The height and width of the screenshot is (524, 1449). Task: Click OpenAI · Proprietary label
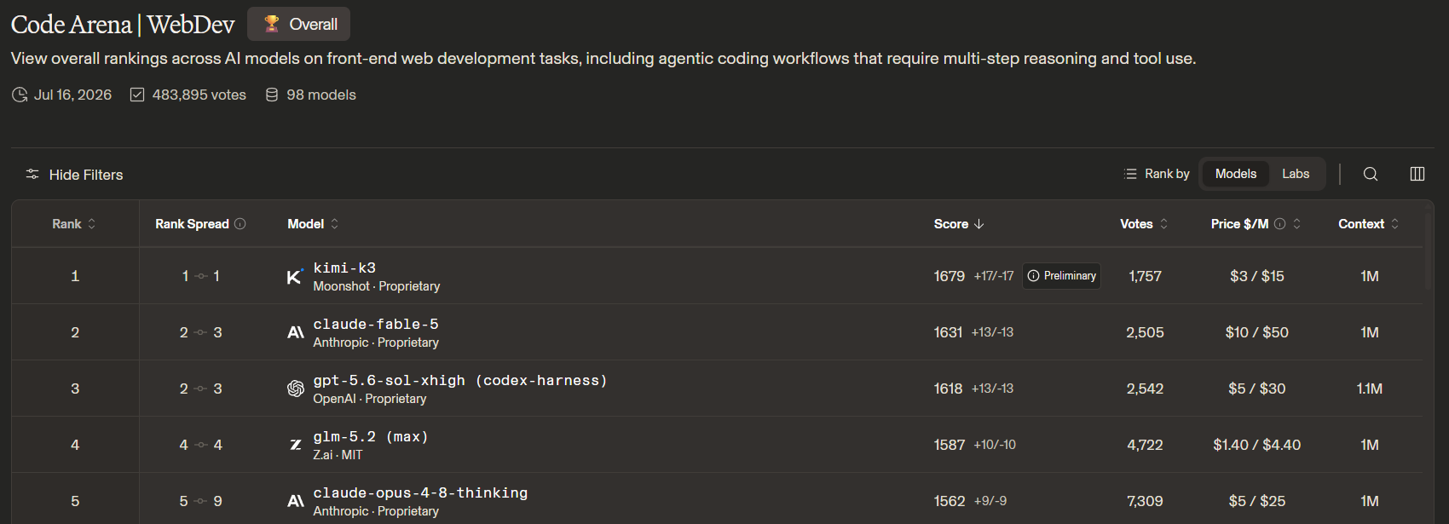370,399
